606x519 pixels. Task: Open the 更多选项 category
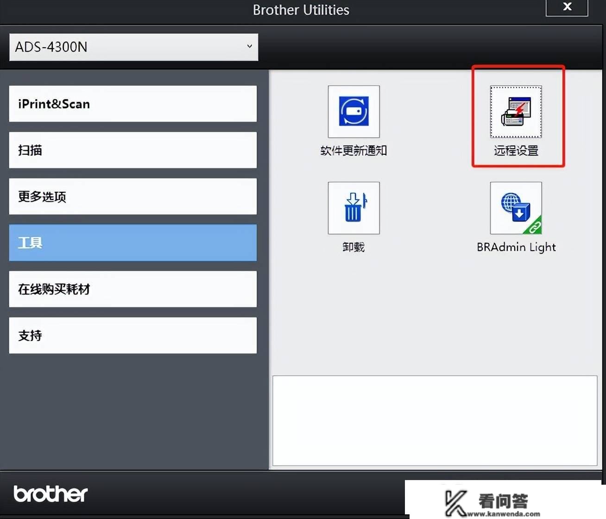coord(133,196)
